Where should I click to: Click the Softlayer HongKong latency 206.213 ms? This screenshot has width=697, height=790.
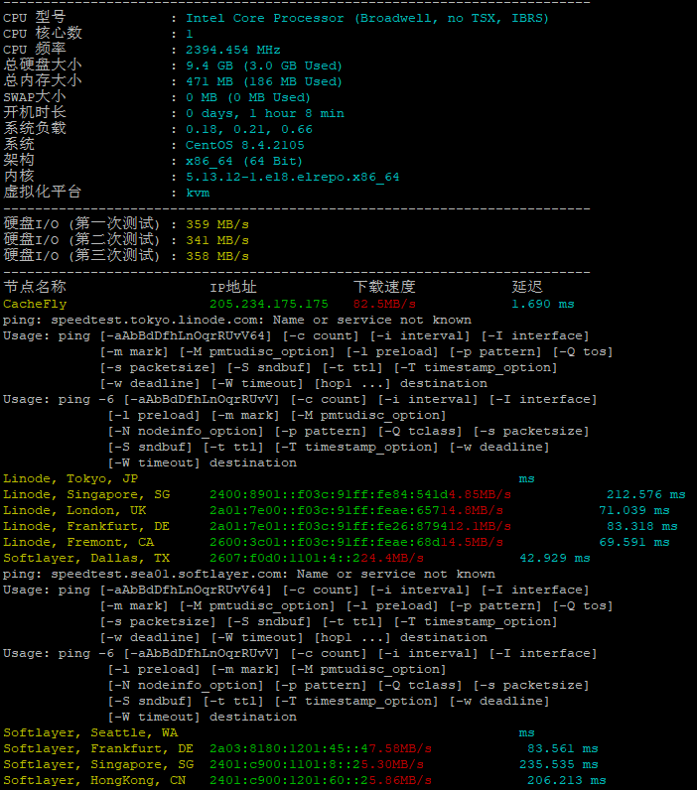pos(567,780)
